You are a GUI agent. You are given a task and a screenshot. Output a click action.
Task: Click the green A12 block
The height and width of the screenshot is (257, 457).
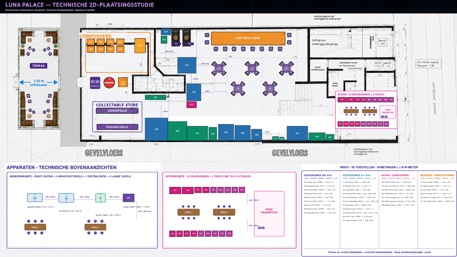pyautogui.click(x=317, y=137)
